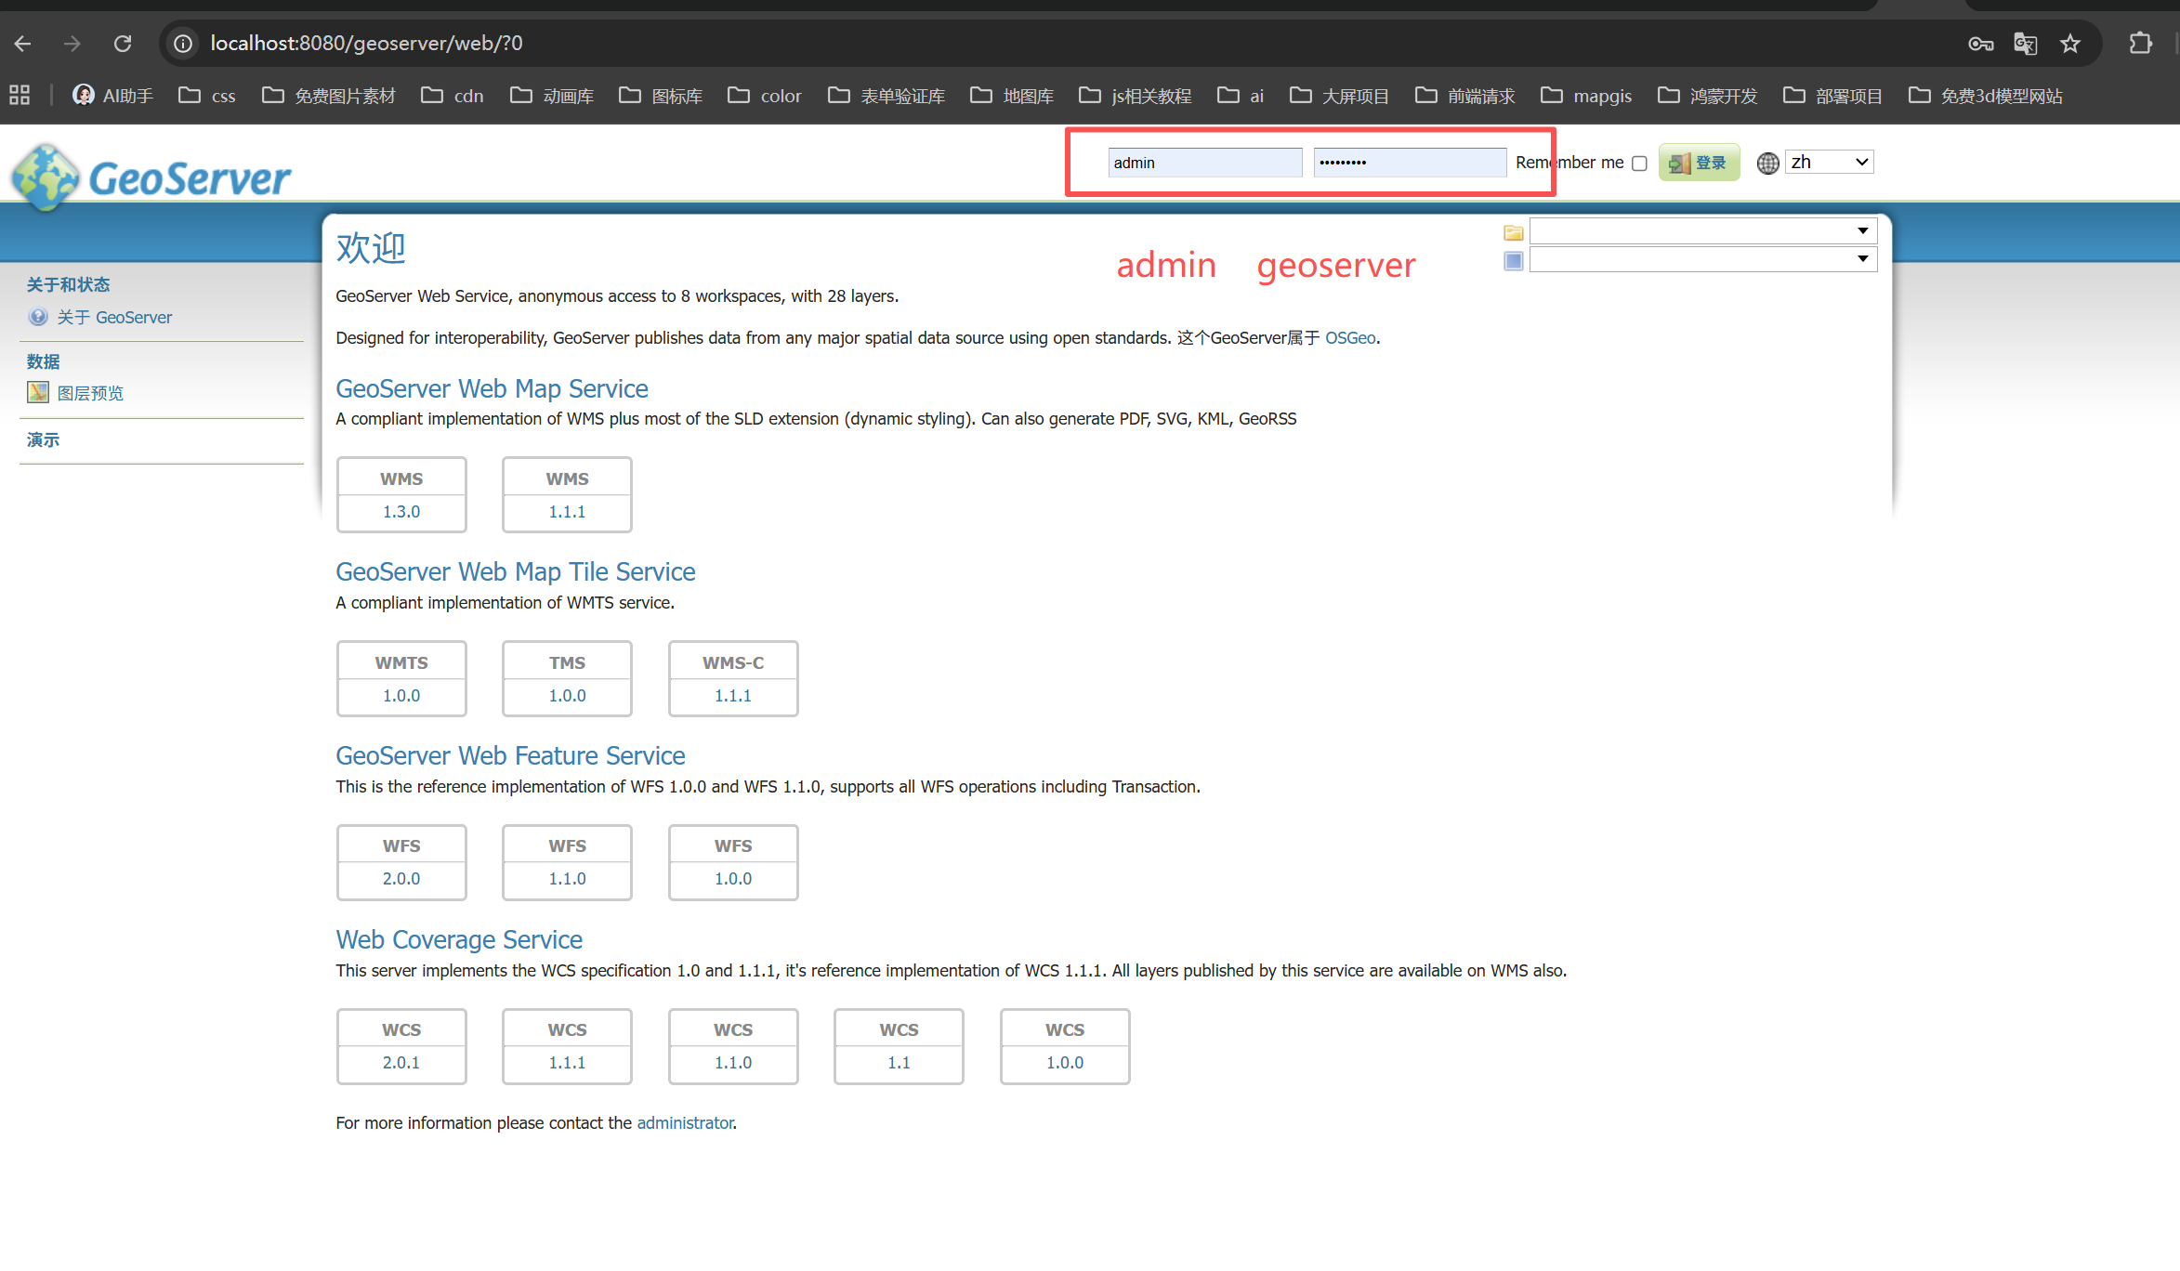Image resolution: width=2180 pixels, height=1271 pixels.
Task: Click the 登录 login button
Action: coord(1699,164)
